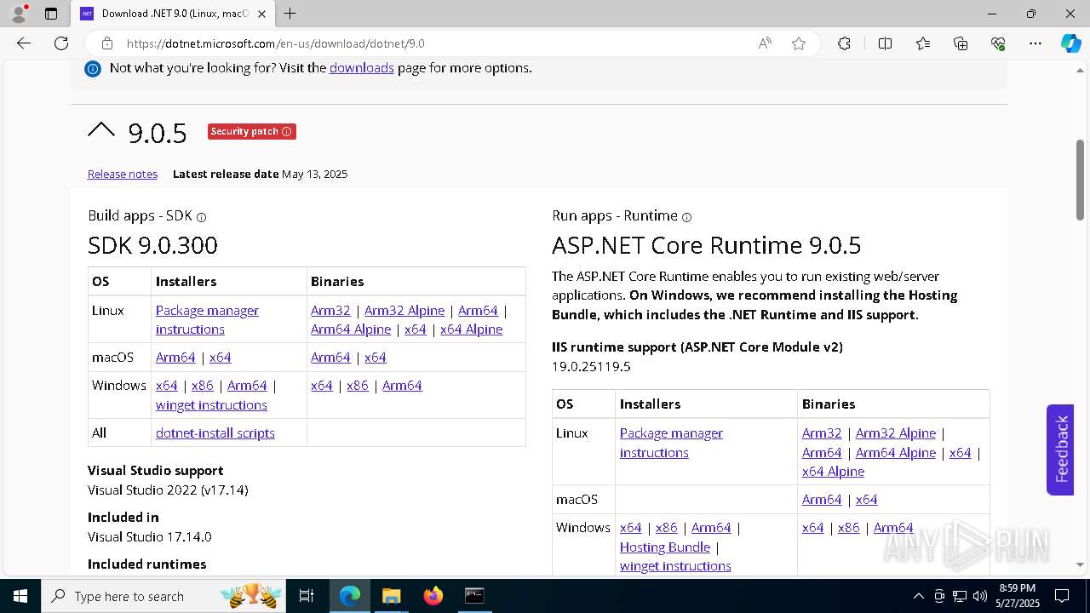Toggle split screen icon
1090x613 pixels.
[x=885, y=43]
